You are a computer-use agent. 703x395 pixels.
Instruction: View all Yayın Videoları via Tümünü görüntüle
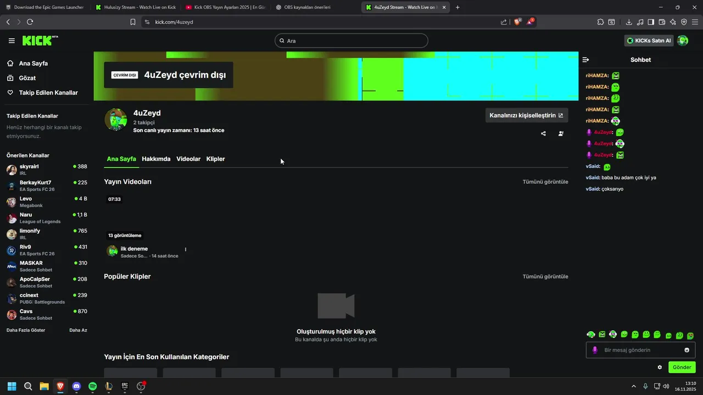(545, 182)
